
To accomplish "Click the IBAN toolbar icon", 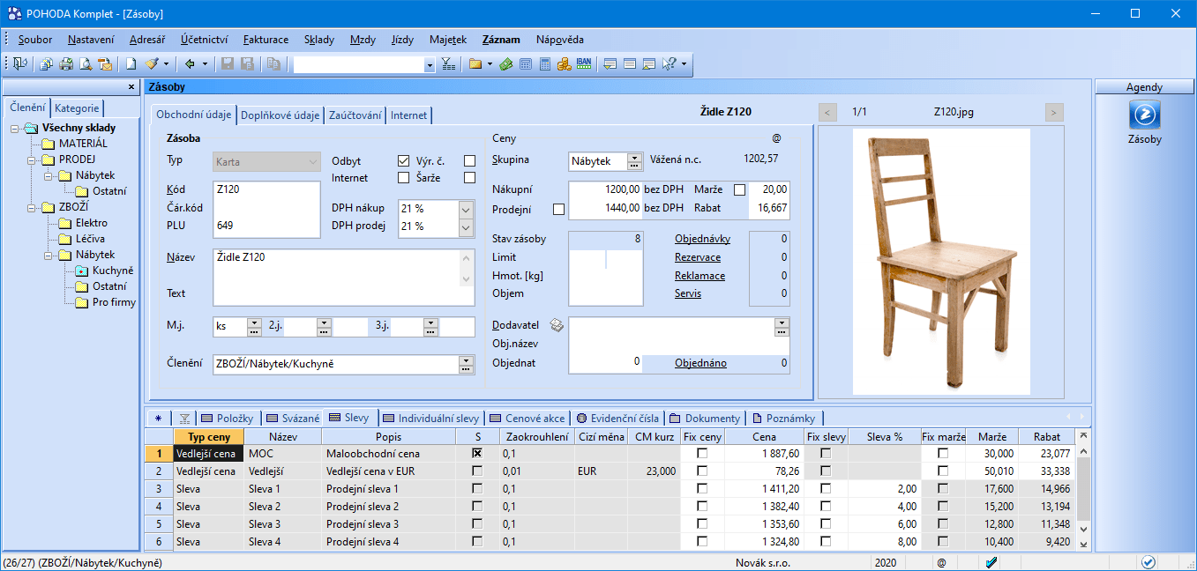I will point(584,63).
